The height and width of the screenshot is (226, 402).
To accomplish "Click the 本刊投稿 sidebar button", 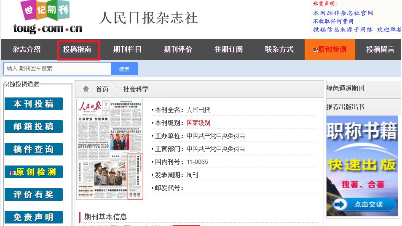I will point(34,104).
